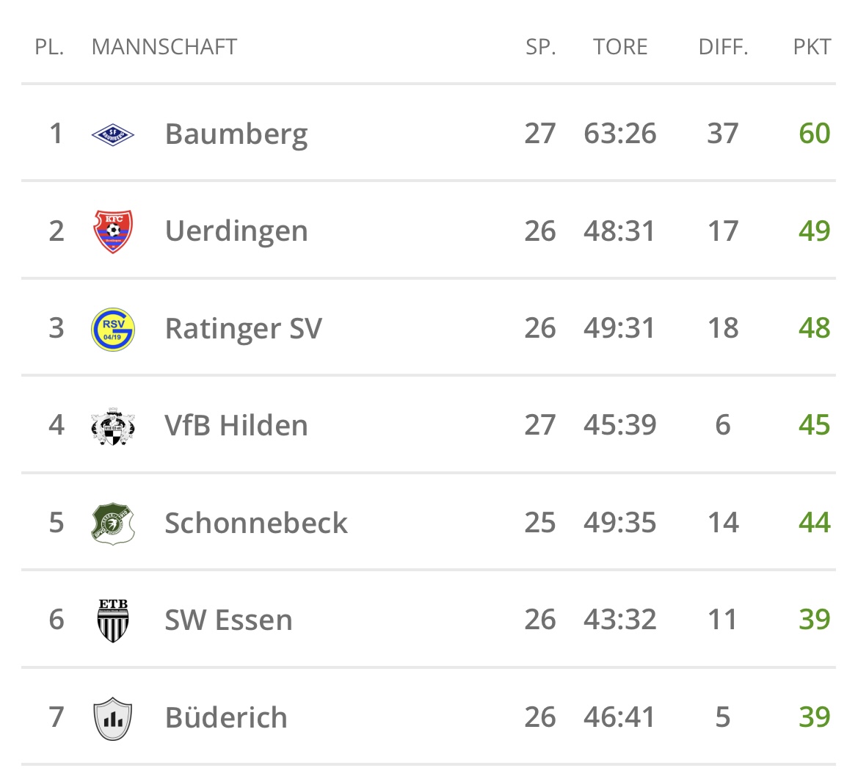The image size is (858, 779).
Task: Click the TORE column header
Action: tap(620, 47)
